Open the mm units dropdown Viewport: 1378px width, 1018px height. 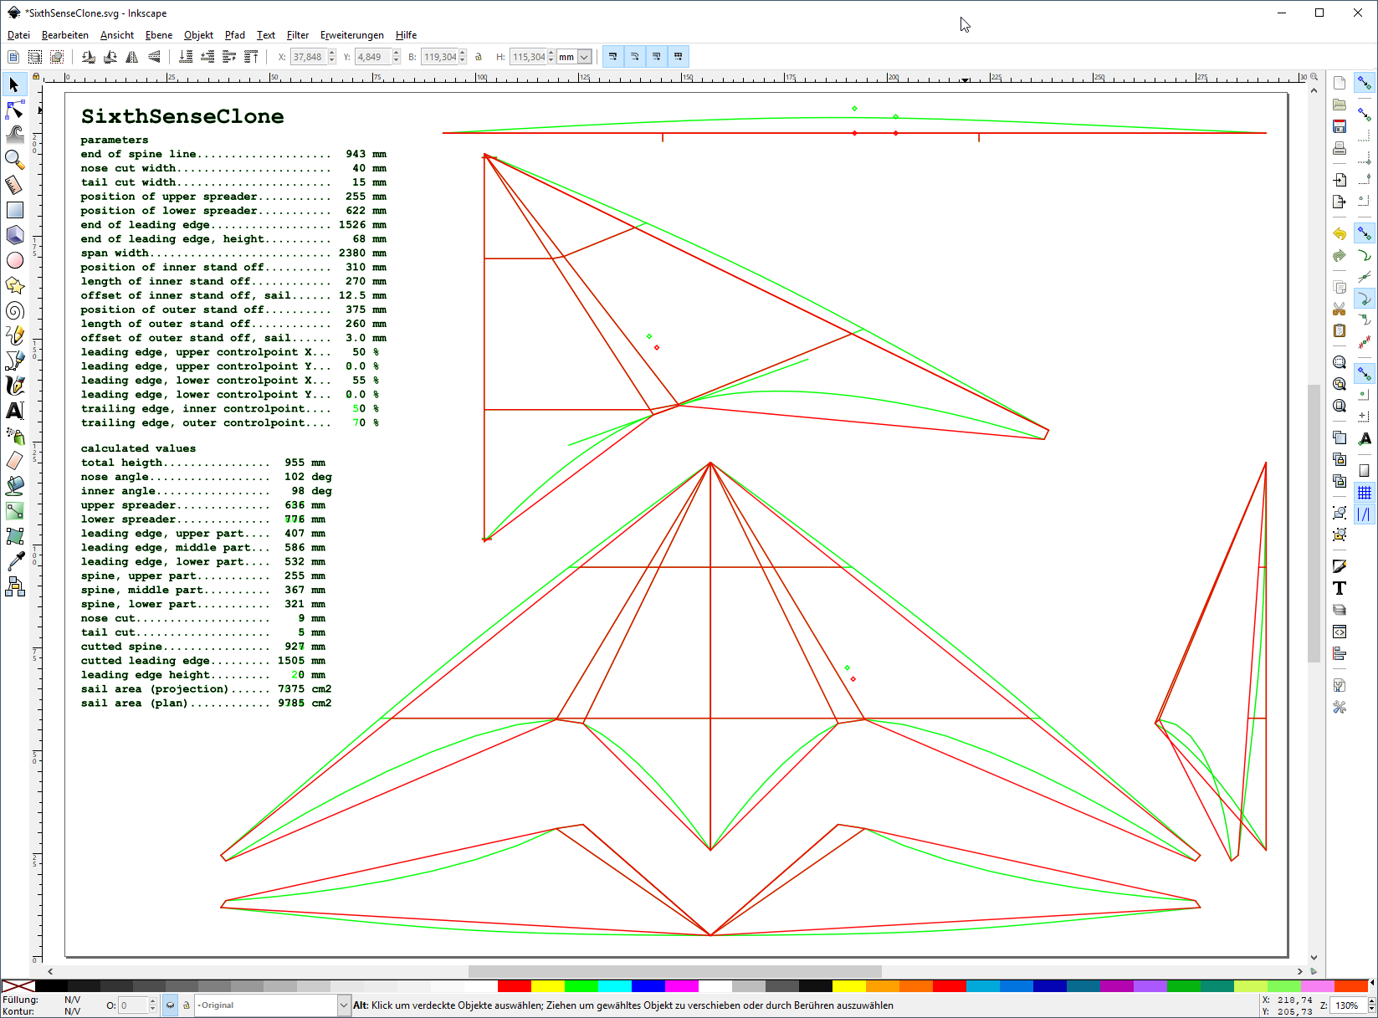point(584,57)
